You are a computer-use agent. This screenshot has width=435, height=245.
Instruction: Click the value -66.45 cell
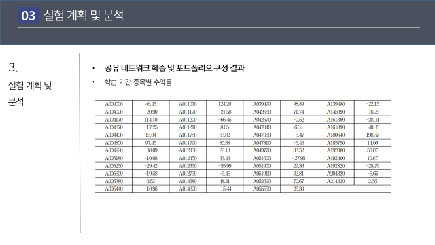pyautogui.click(x=224, y=120)
